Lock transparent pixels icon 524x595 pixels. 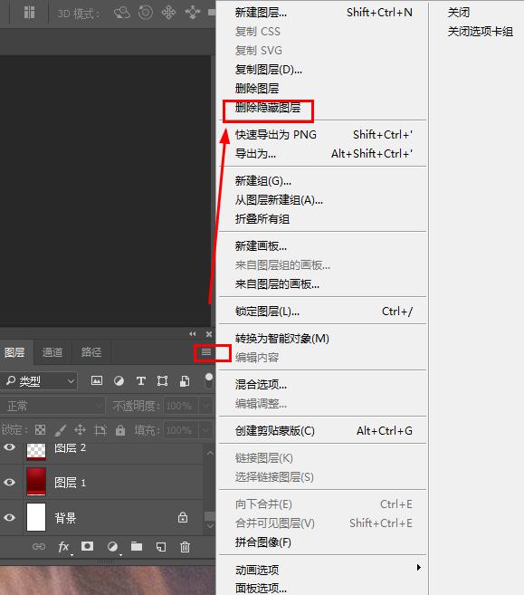40,430
